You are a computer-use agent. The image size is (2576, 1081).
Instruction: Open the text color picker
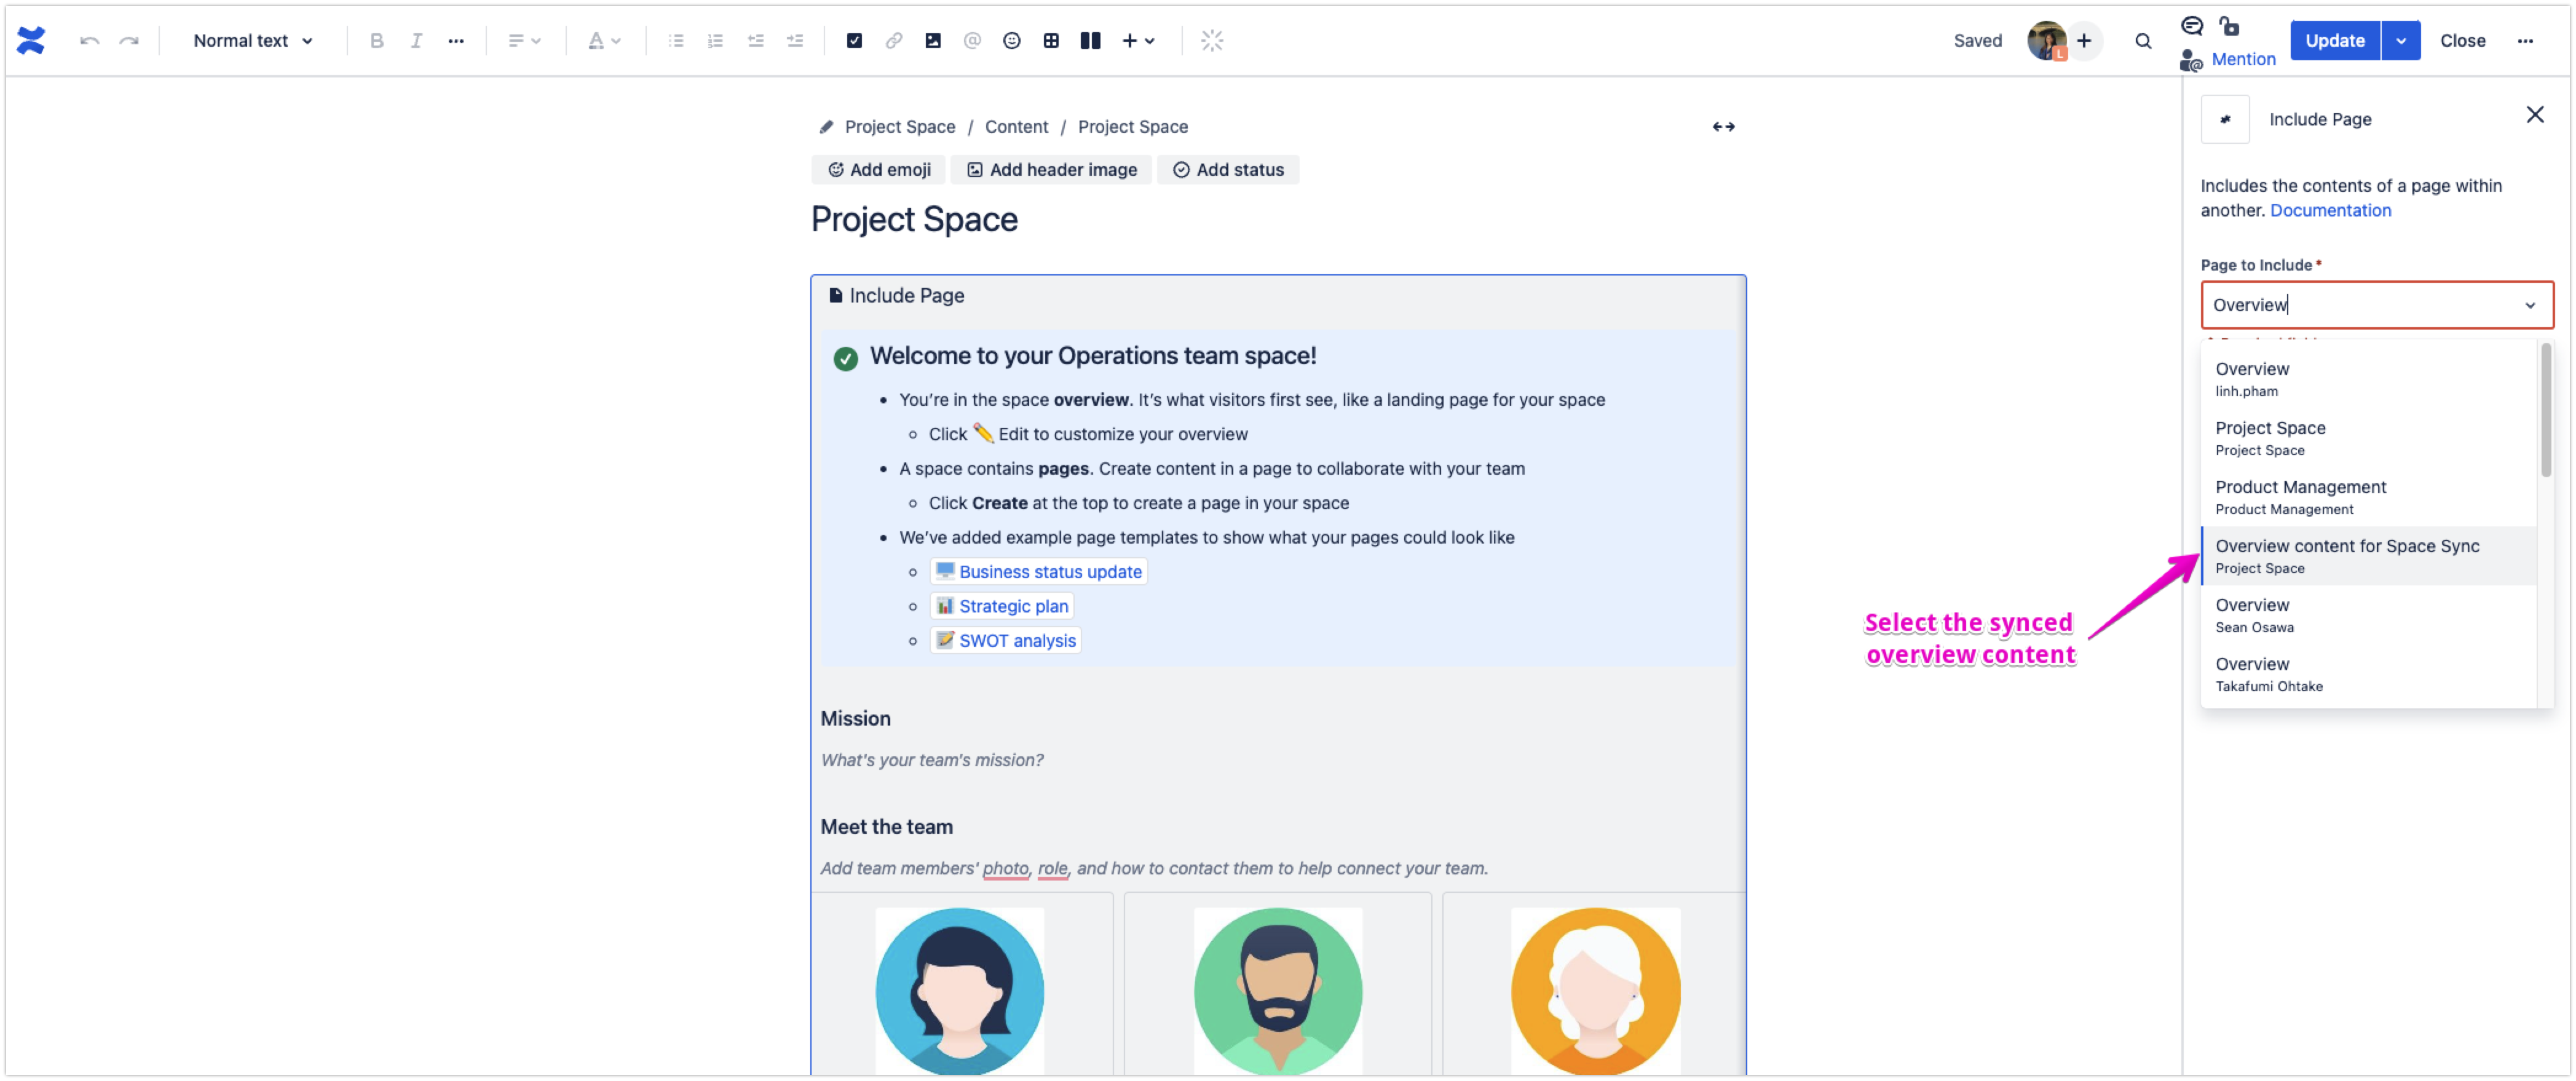(603, 41)
